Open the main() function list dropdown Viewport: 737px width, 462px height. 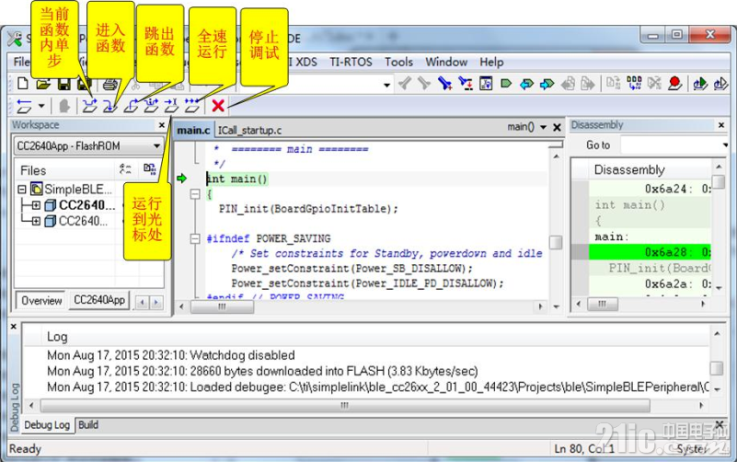[544, 127]
